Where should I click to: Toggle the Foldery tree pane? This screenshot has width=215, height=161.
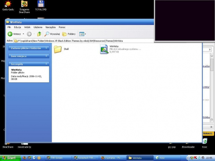point(69,34)
